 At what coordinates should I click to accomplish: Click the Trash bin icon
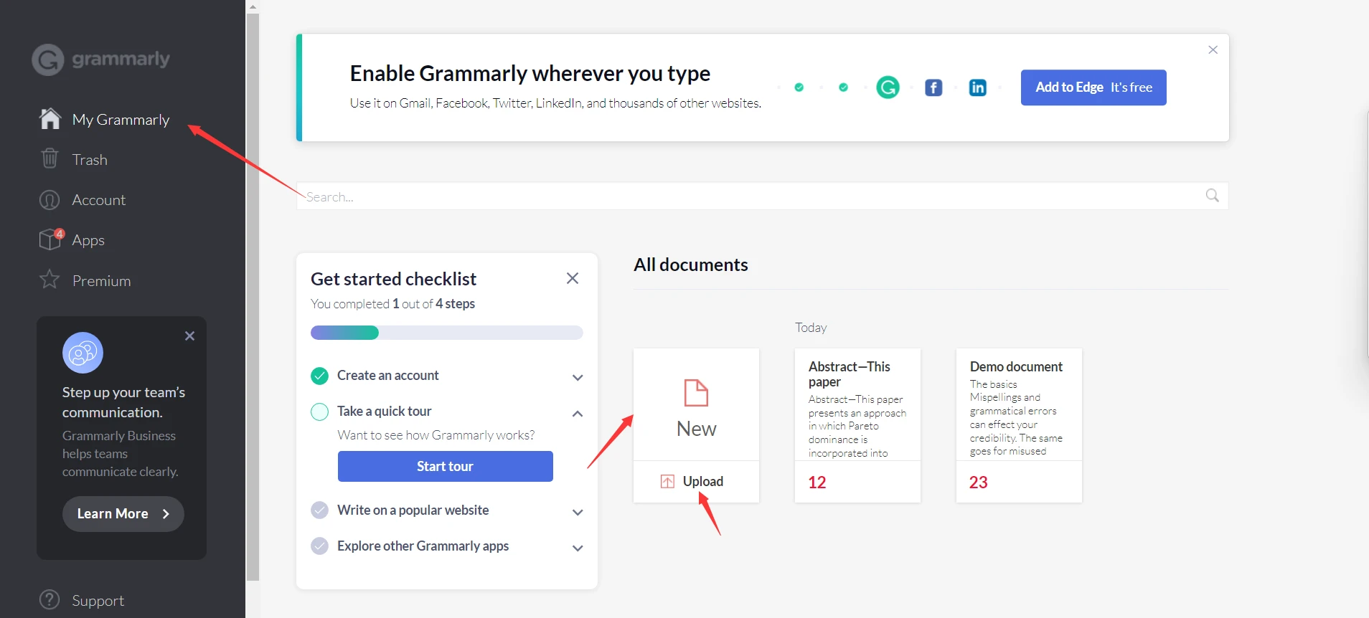click(x=50, y=158)
